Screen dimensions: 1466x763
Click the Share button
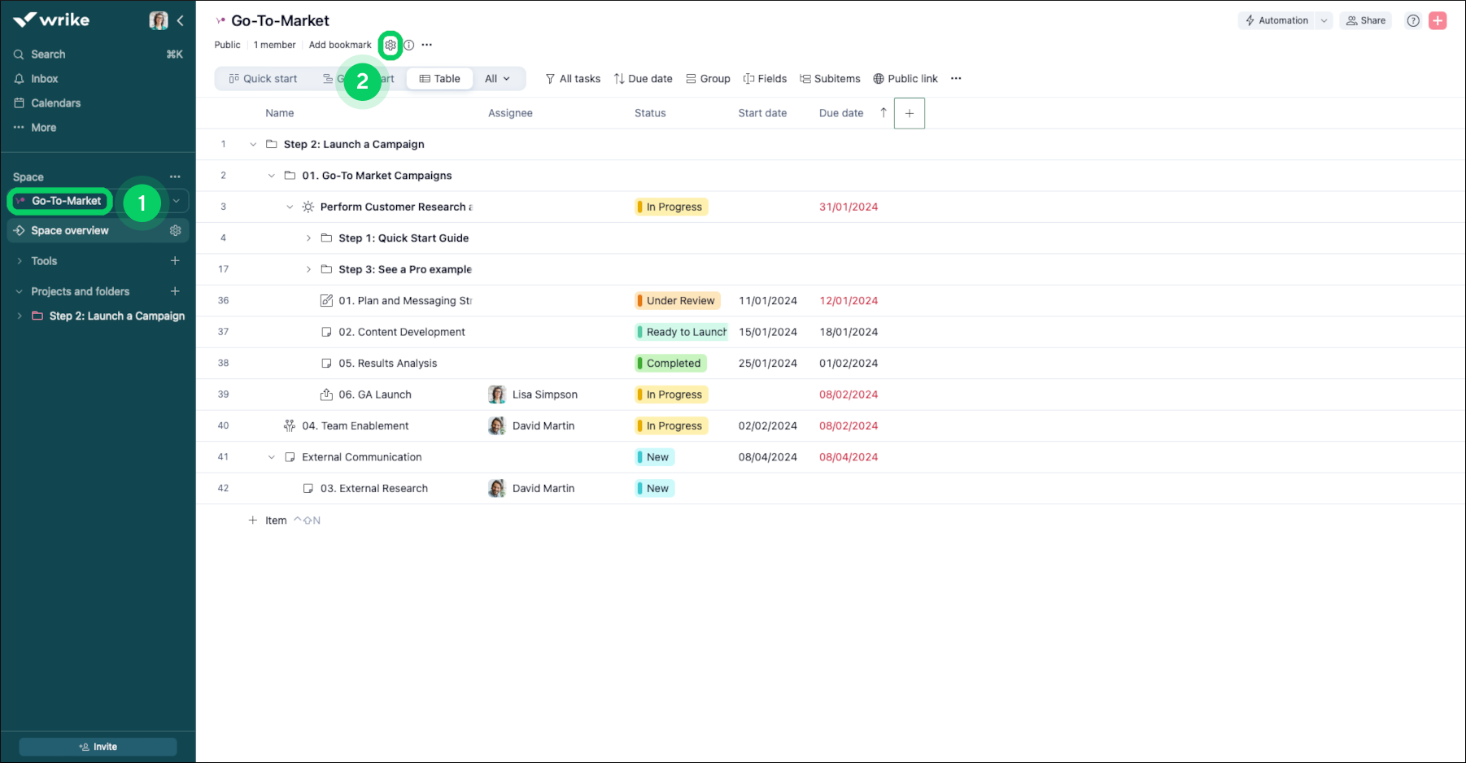1366,21
